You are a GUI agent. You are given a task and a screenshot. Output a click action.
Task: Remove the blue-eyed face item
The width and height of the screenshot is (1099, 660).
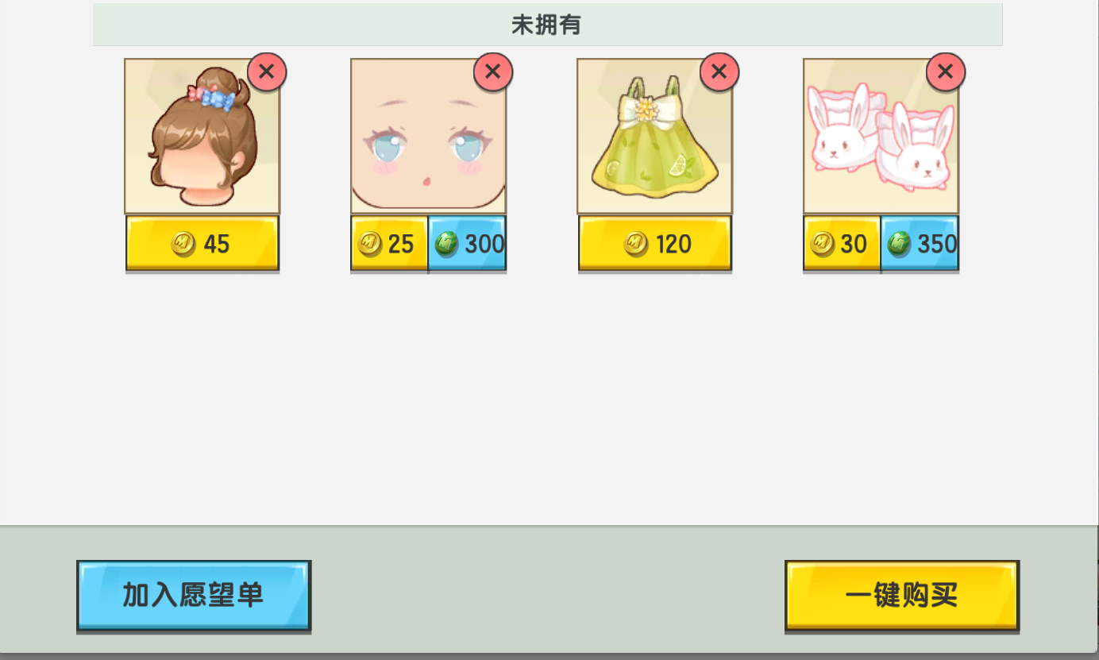(x=493, y=72)
